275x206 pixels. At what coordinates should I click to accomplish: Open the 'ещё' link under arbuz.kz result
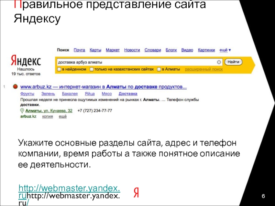coord(63,116)
